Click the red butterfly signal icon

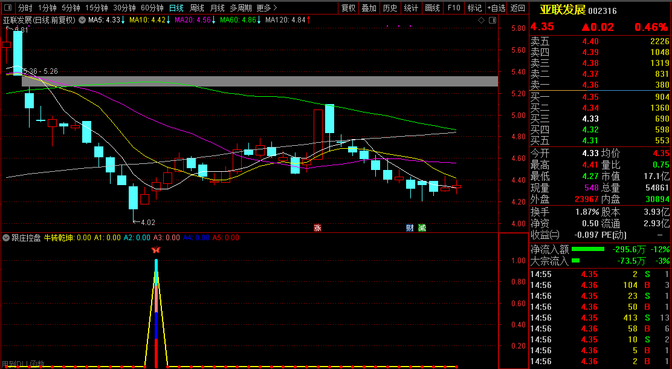[x=156, y=250]
